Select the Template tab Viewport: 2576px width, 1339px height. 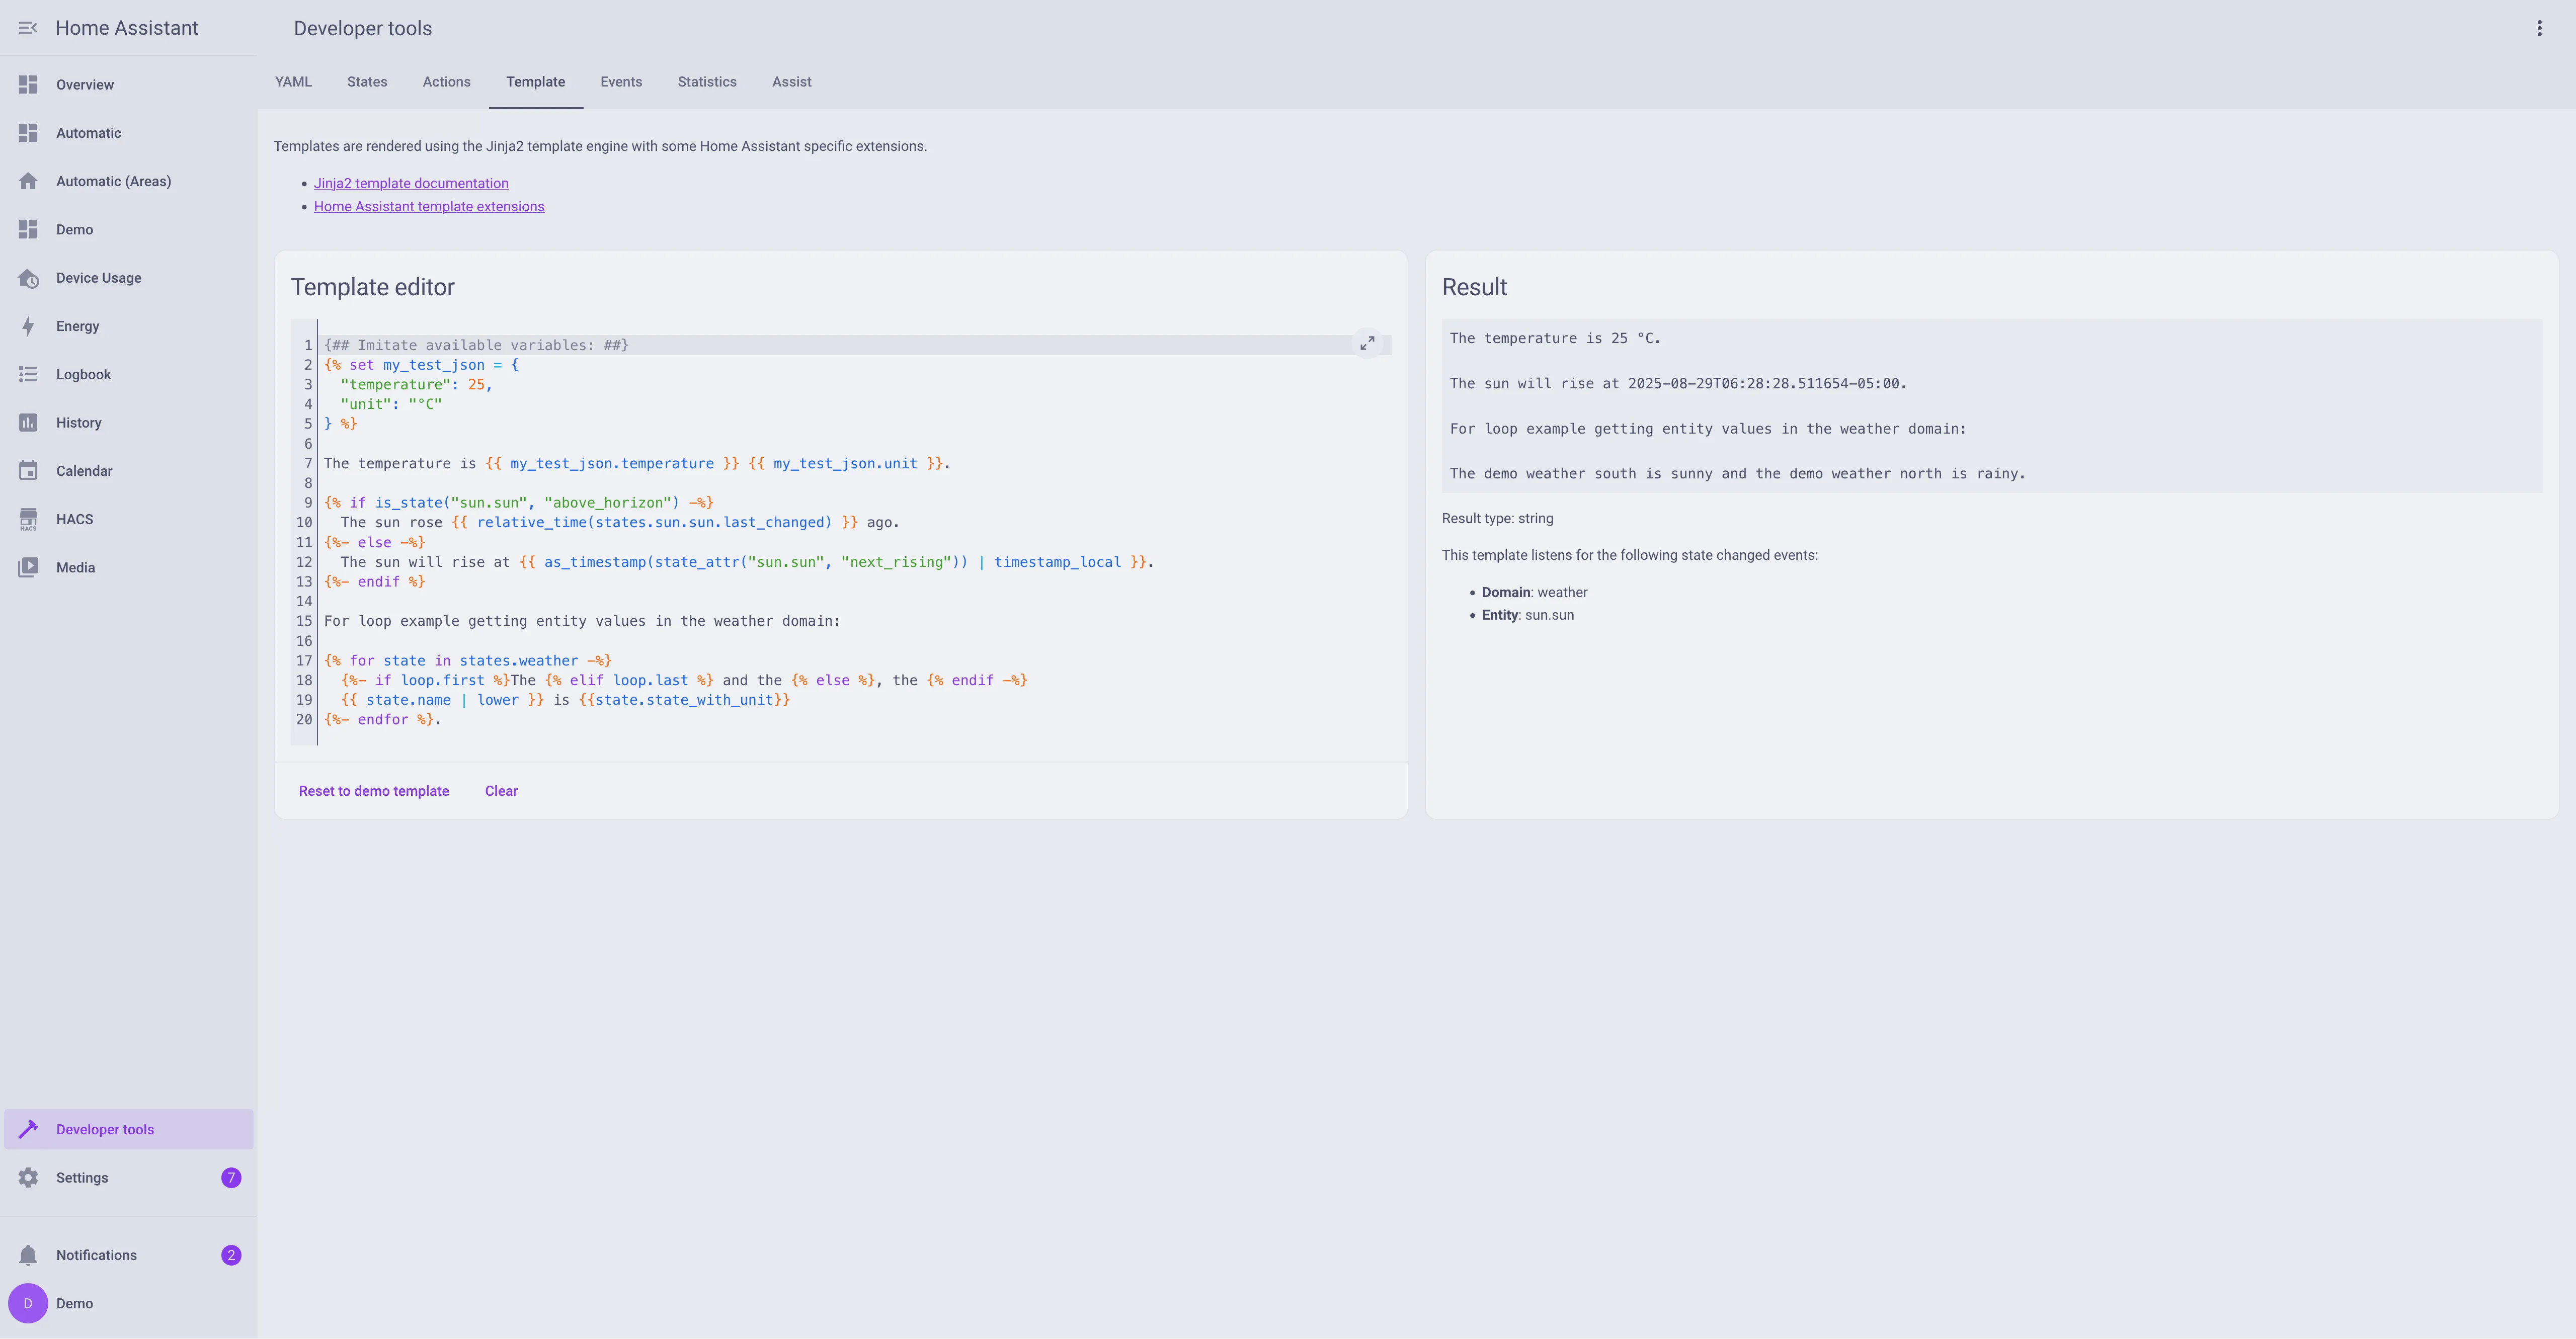[535, 82]
